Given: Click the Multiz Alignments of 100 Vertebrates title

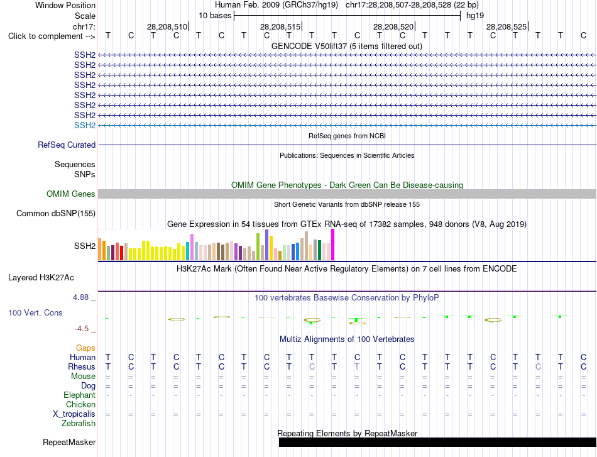Looking at the screenshot, I should (347, 339).
